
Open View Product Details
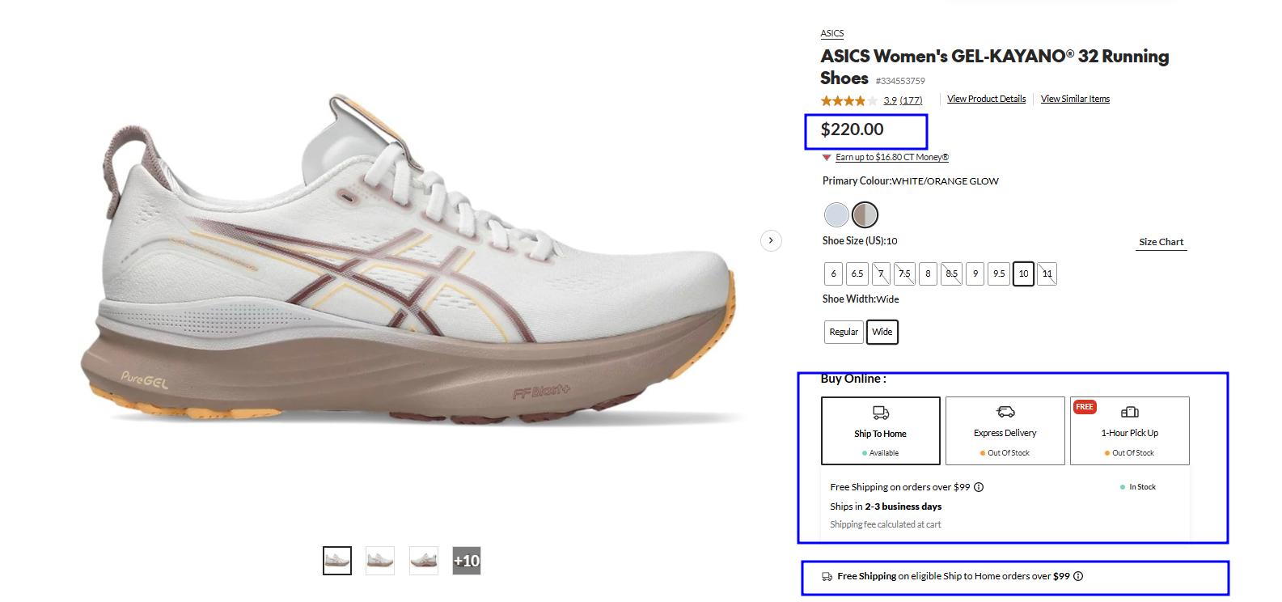pyautogui.click(x=986, y=98)
